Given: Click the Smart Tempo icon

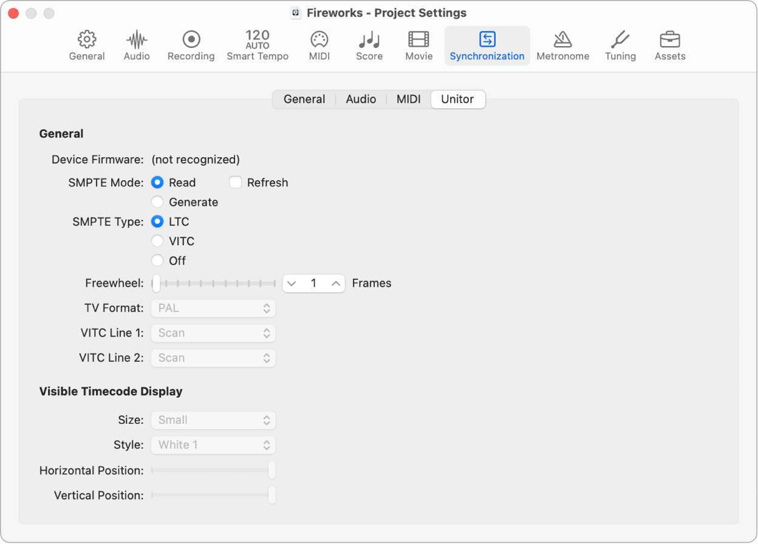Looking at the screenshot, I should [257, 44].
